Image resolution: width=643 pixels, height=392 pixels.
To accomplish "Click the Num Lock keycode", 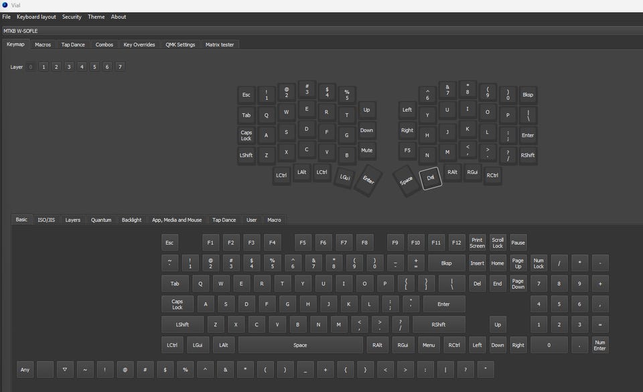I will 539,263.
